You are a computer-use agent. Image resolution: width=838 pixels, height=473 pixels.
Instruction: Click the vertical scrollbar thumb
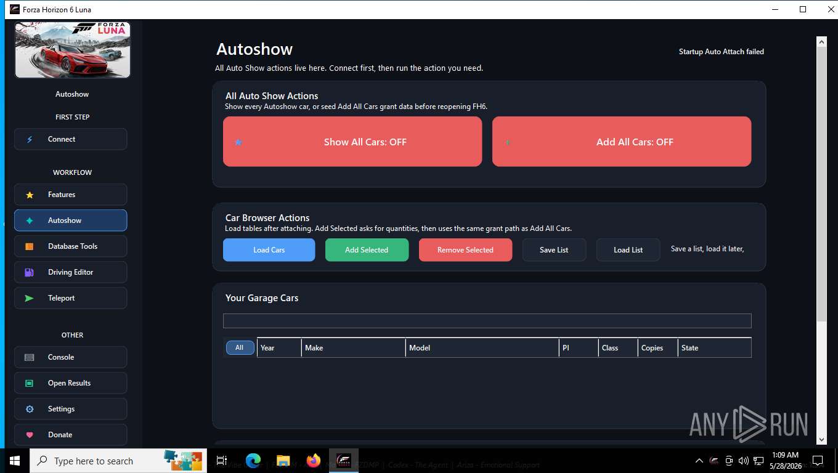pyautogui.click(x=821, y=183)
